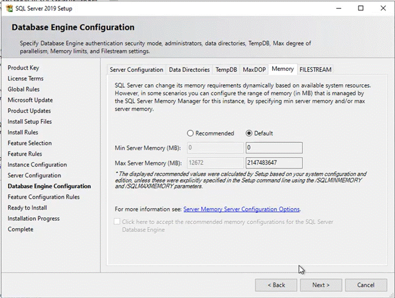Click the default Min Server Memory field

pyautogui.click(x=274, y=147)
